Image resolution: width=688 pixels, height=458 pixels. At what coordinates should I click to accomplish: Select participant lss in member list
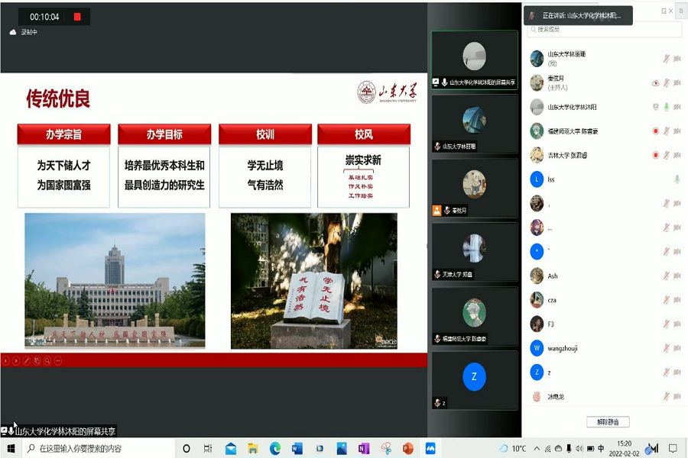pyautogui.click(x=605, y=179)
